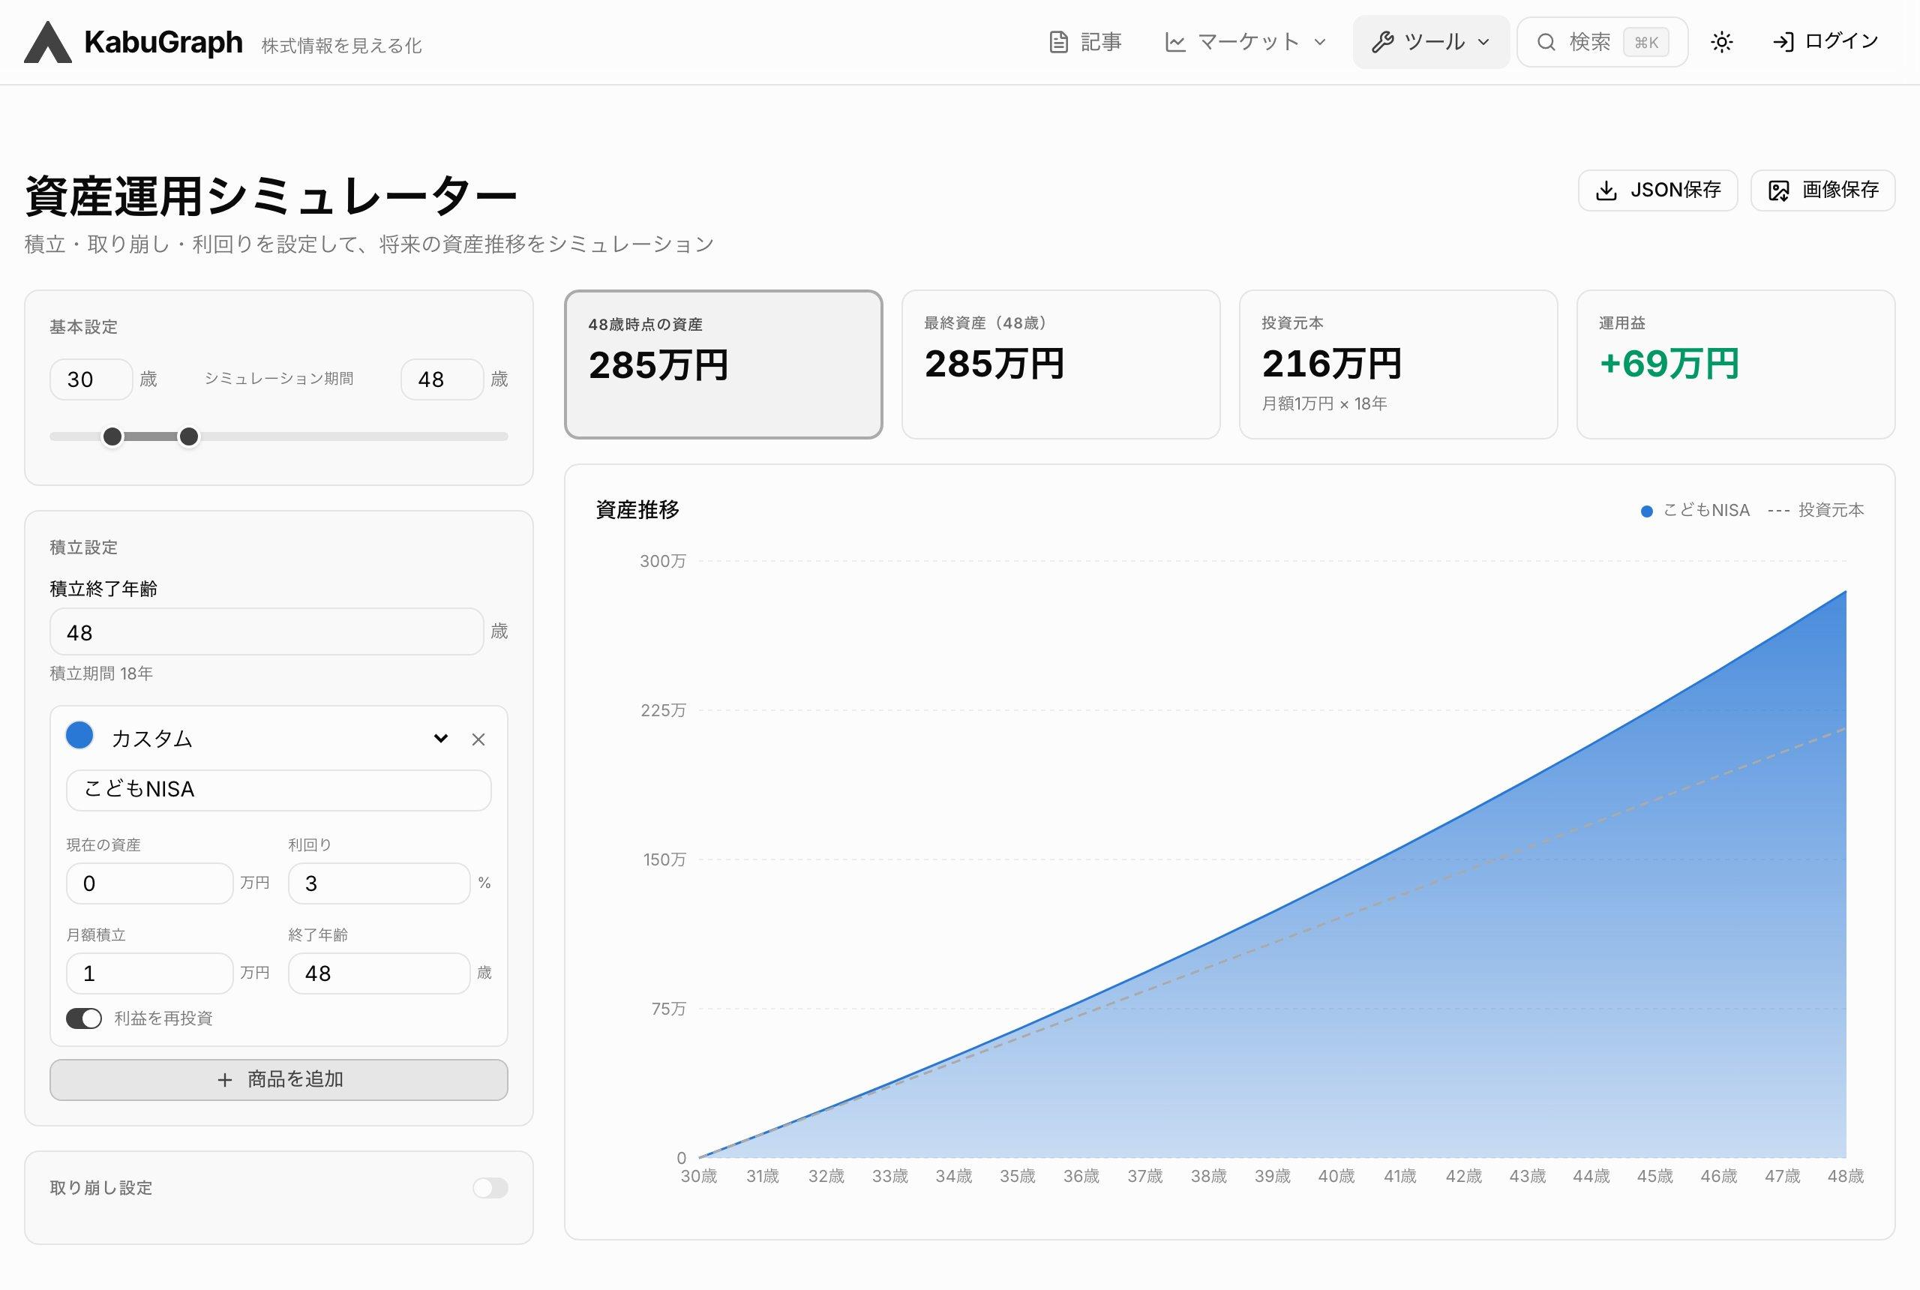Click the 積立終了年齢 input field

(266, 631)
